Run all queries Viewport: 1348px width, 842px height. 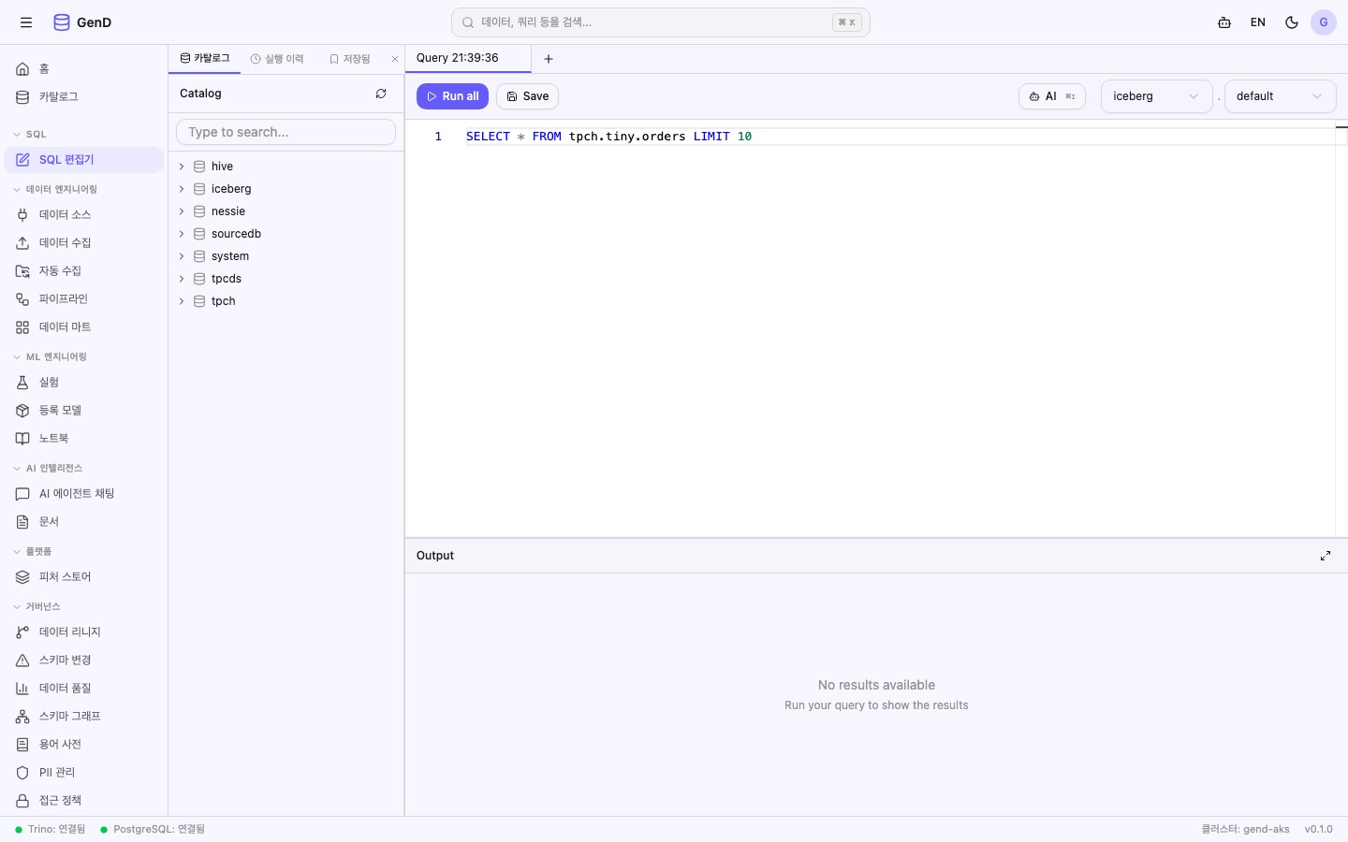click(452, 96)
